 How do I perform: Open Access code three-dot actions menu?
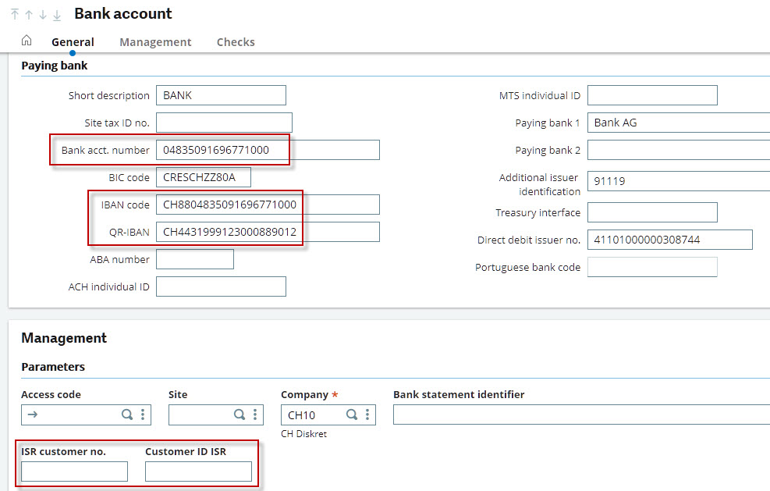click(x=142, y=415)
